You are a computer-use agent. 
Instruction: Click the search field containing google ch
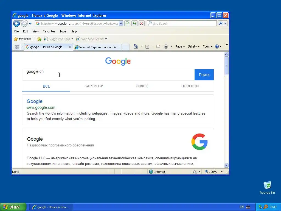click(108, 75)
